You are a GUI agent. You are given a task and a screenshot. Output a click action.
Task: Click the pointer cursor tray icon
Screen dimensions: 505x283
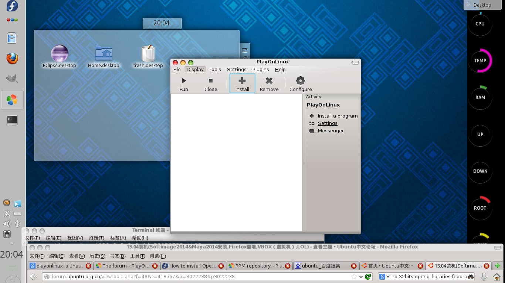tap(17, 203)
